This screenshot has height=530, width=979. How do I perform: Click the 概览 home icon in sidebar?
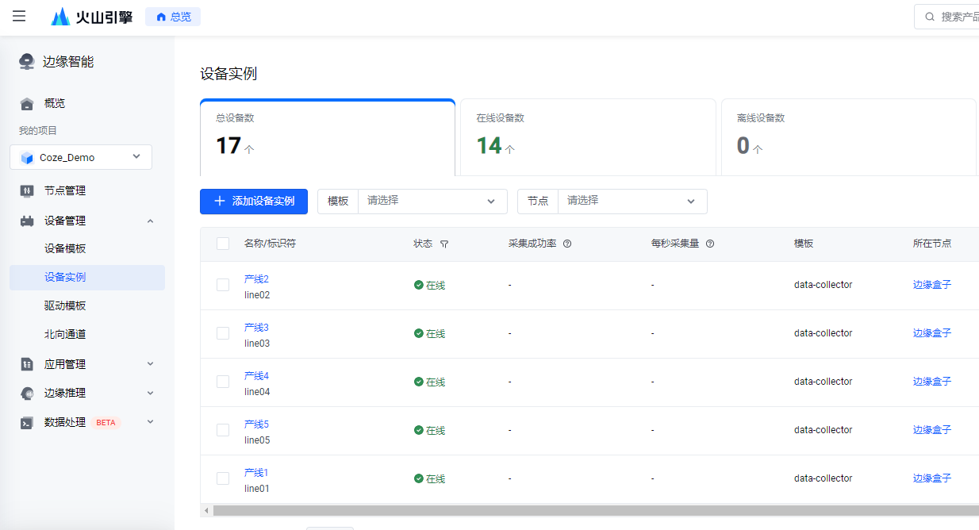pyautogui.click(x=27, y=103)
